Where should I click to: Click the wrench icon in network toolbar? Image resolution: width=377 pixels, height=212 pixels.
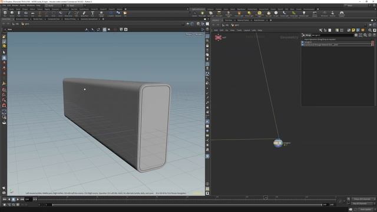tap(320, 30)
